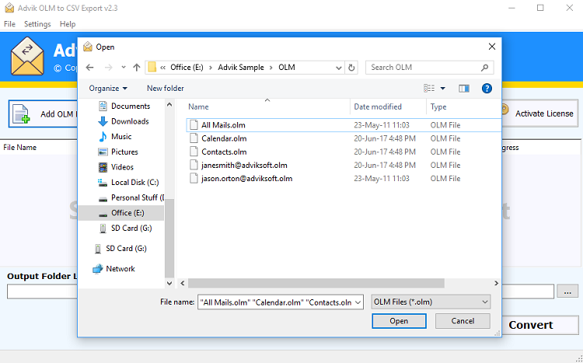The image size is (583, 363).
Task: Open the OLM Files (*.olm) type filter
Action: [431, 302]
